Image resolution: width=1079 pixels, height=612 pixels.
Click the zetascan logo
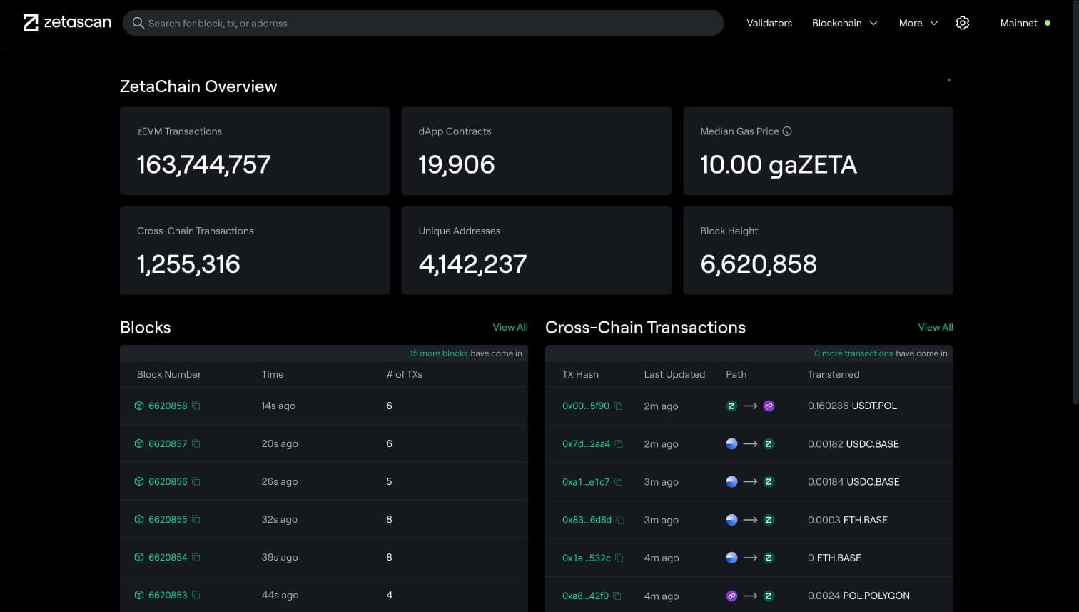(x=67, y=23)
